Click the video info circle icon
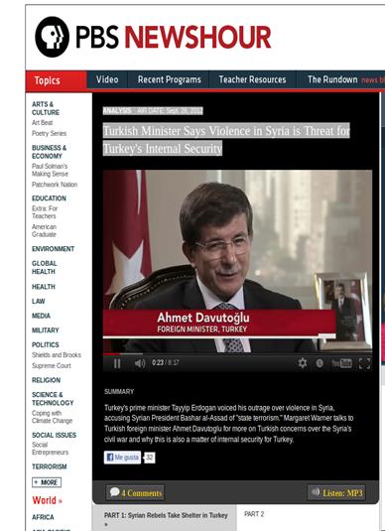Image resolution: width=385 pixels, height=531 pixels. point(320,363)
